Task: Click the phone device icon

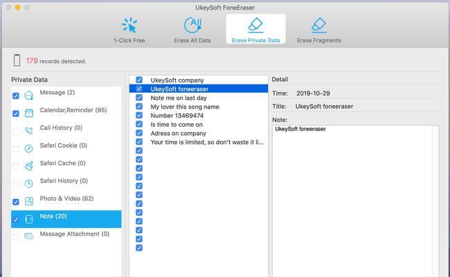Action: (17, 60)
